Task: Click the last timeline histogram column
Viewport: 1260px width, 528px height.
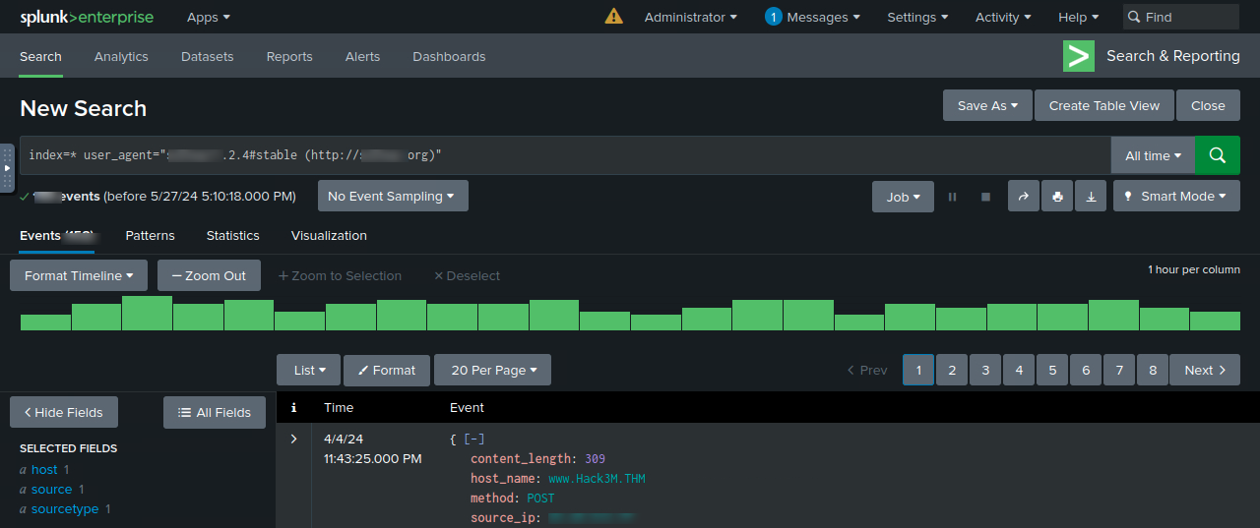Action: pos(1215,321)
